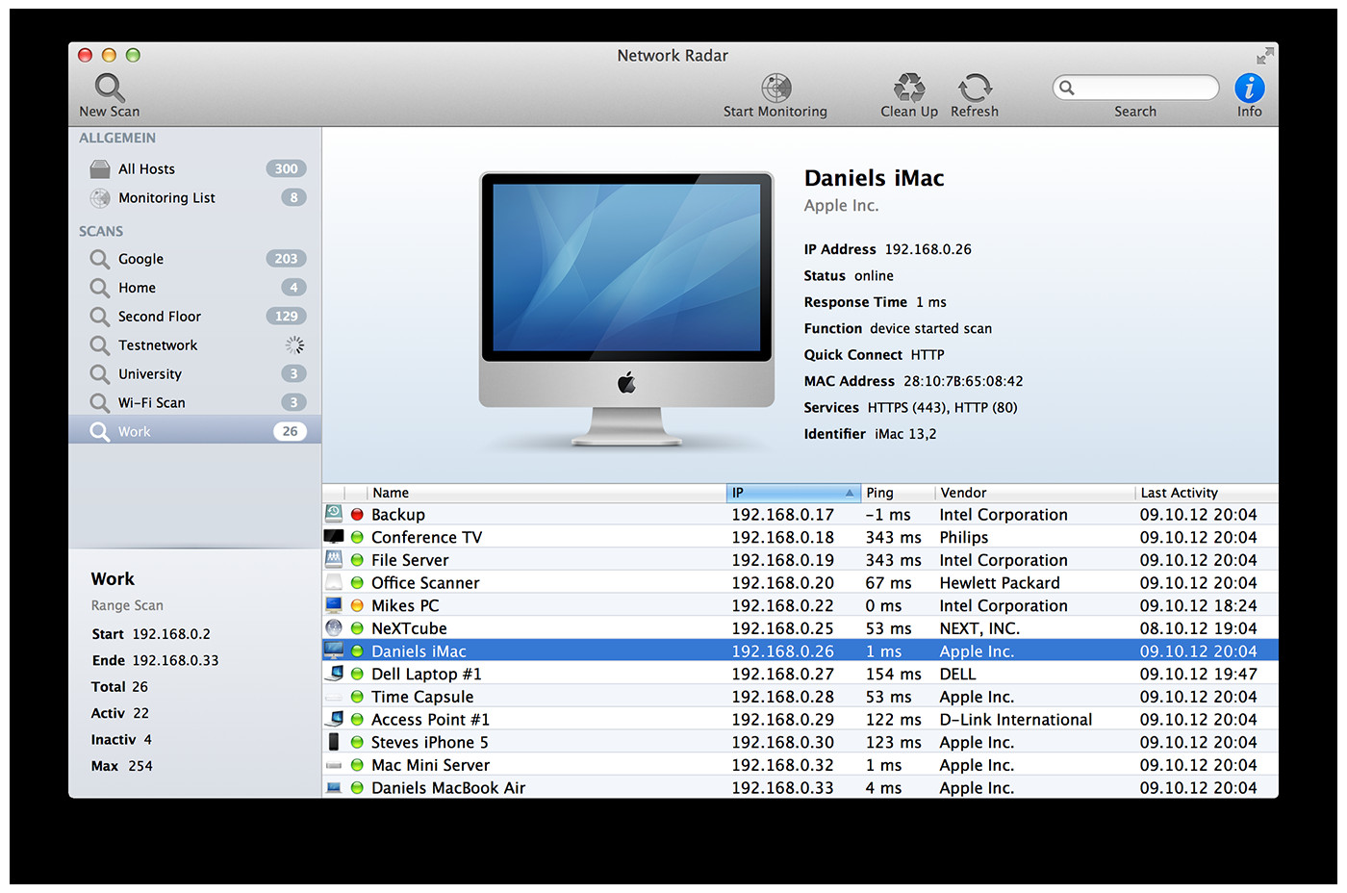Sort hosts by Vendor column
Screen dimensions: 1347x893
click(1034, 493)
